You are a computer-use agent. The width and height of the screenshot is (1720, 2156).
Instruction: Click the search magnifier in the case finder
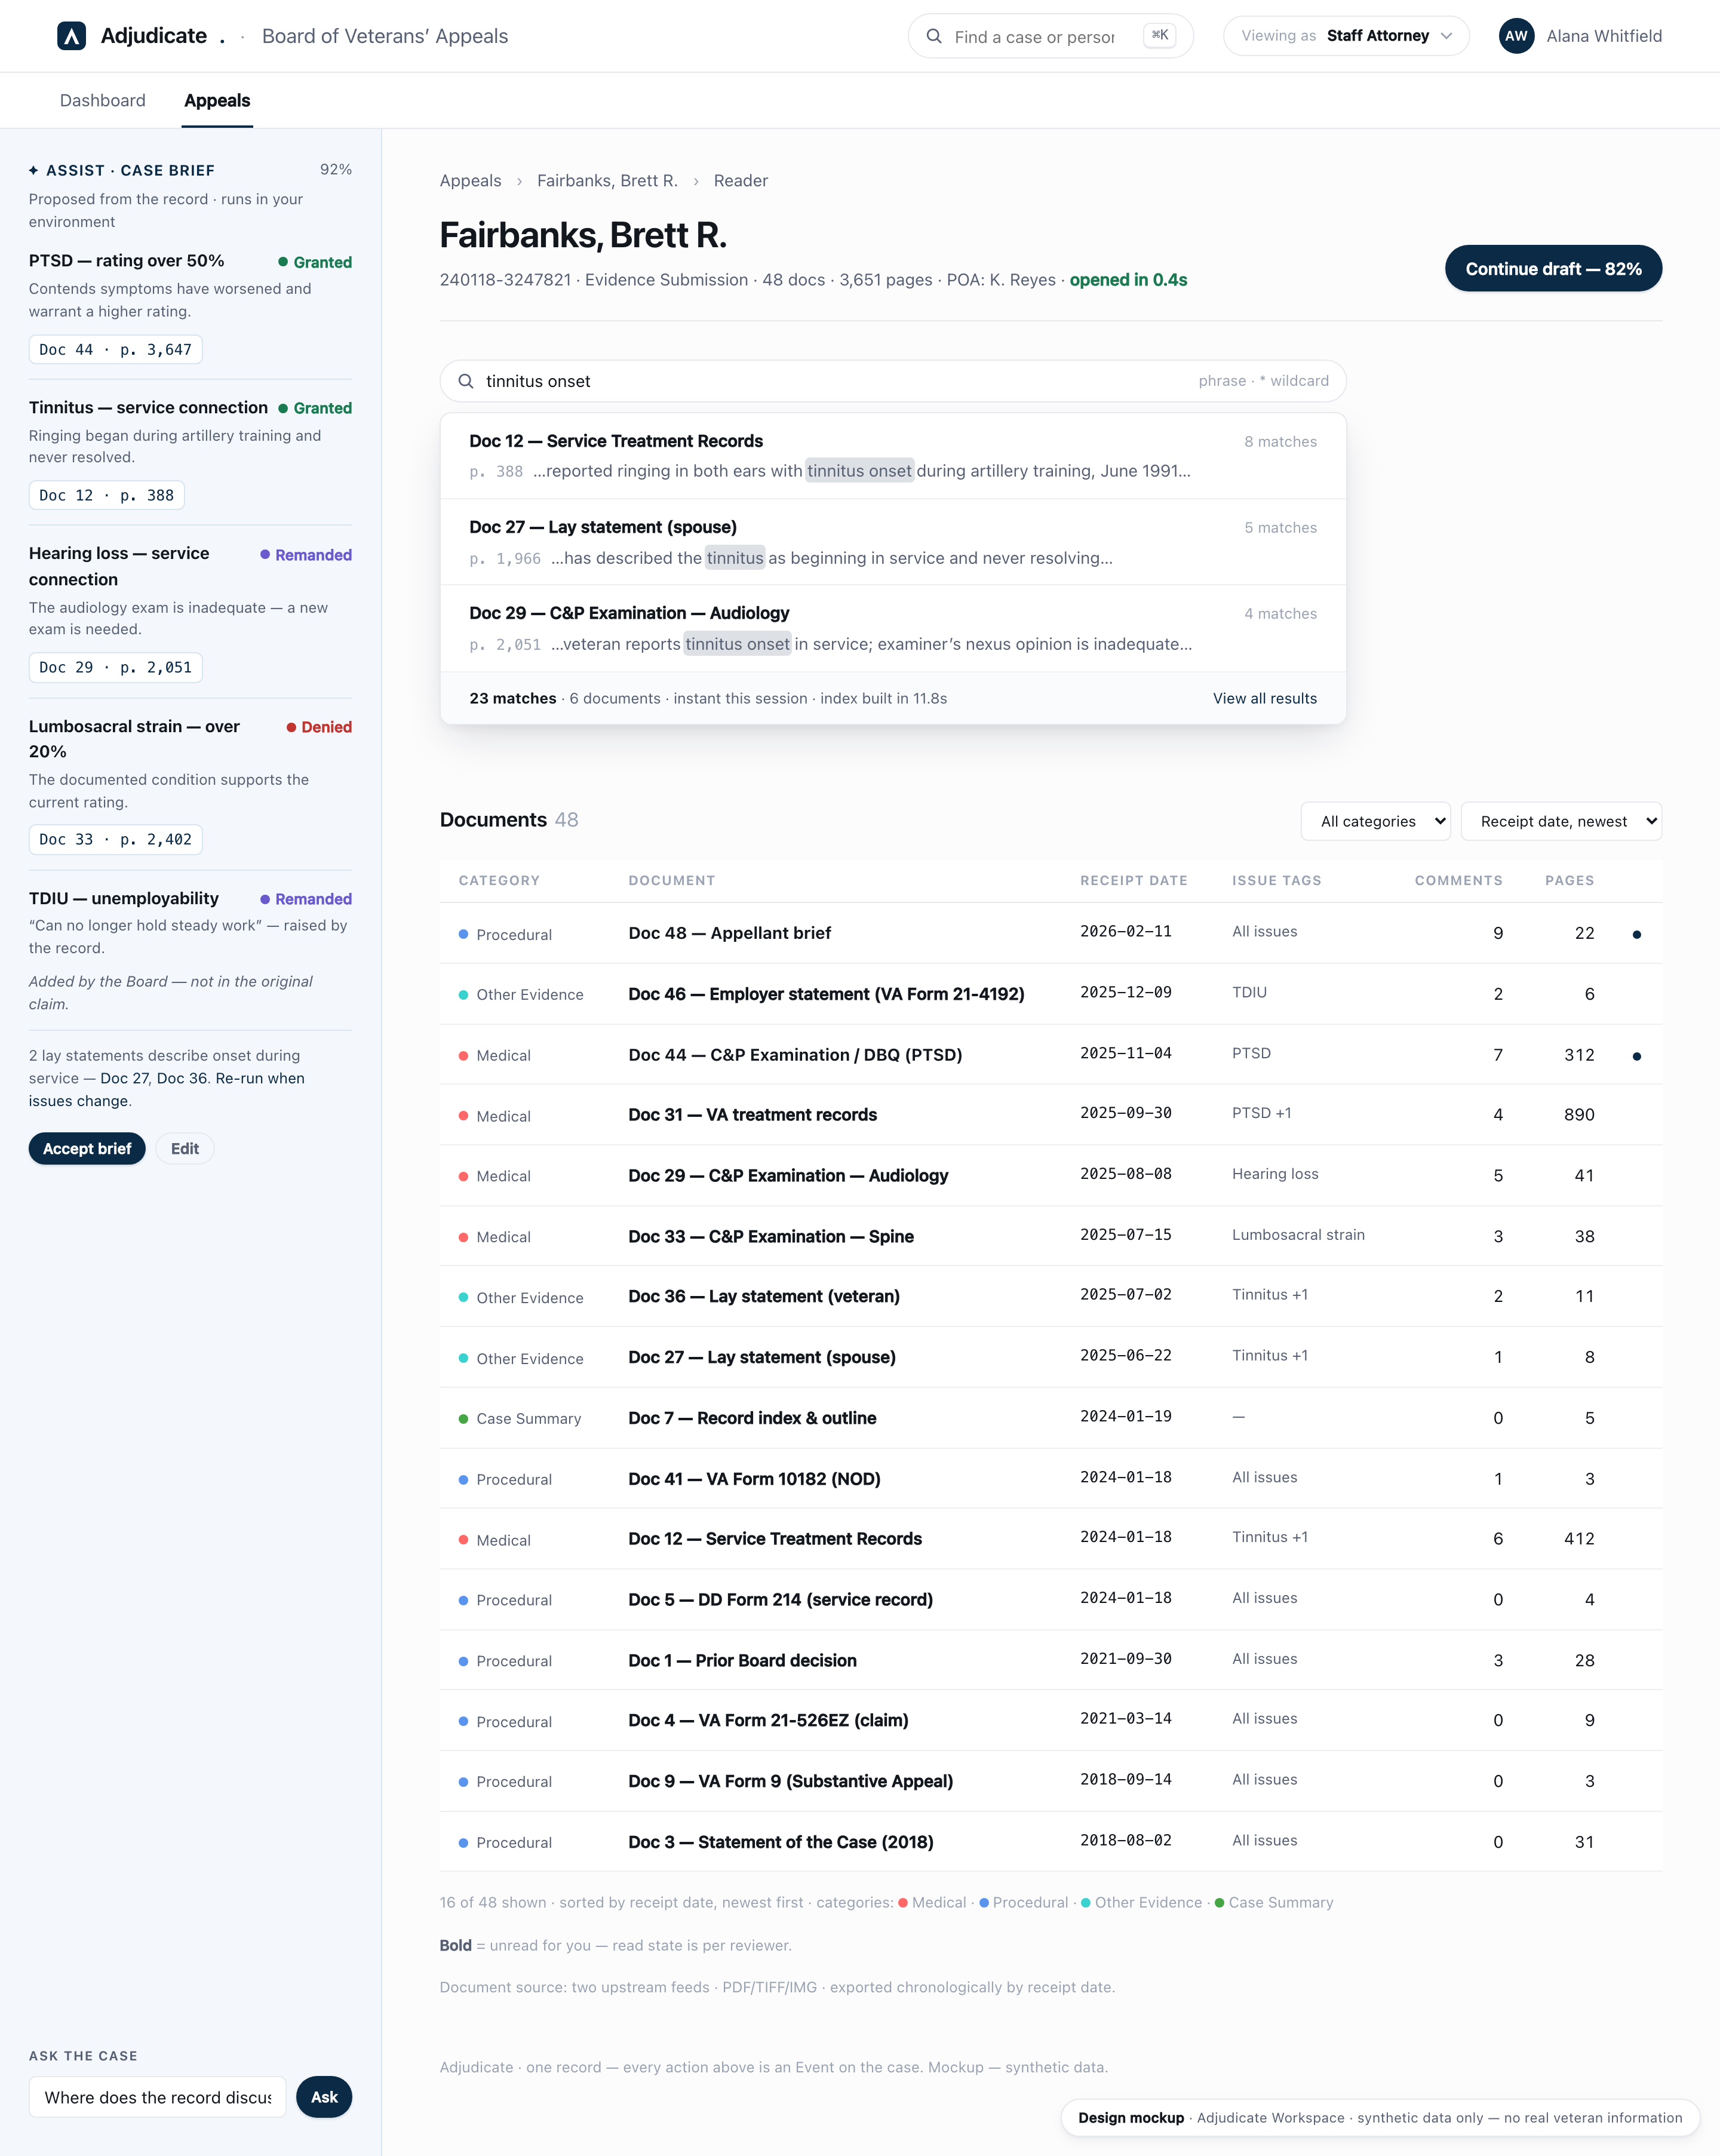pyautogui.click(x=934, y=36)
